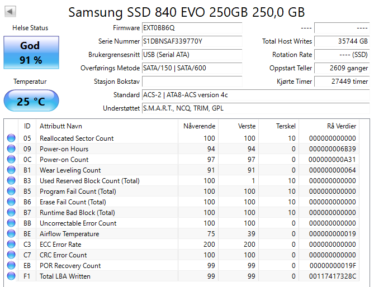Click status orb for ECC Error Rate
The width and height of the screenshot is (374, 287).
tap(11, 245)
